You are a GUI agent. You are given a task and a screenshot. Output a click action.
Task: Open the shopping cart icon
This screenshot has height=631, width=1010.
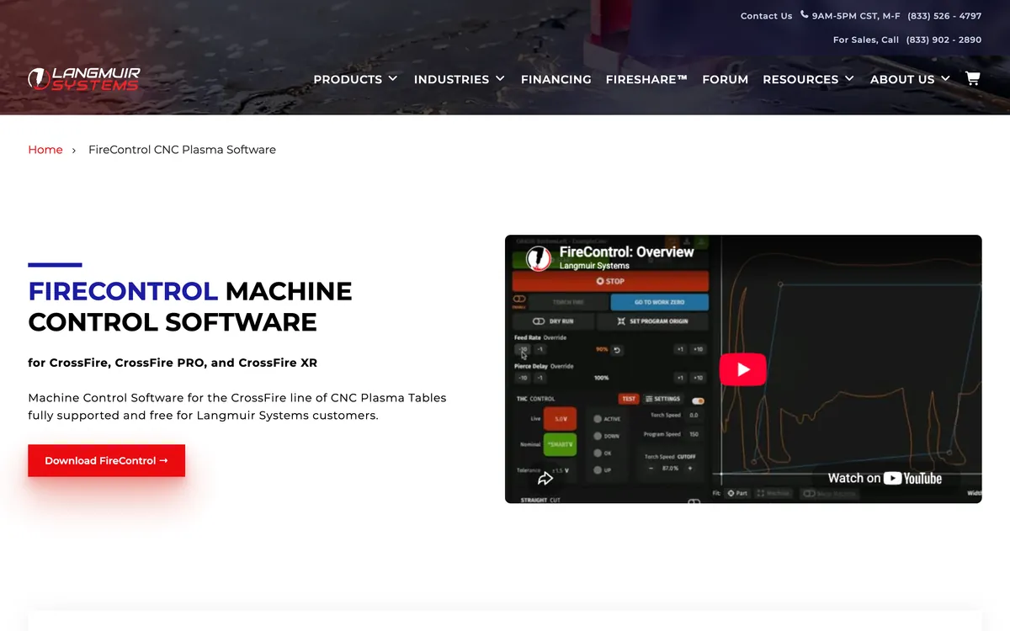point(972,78)
